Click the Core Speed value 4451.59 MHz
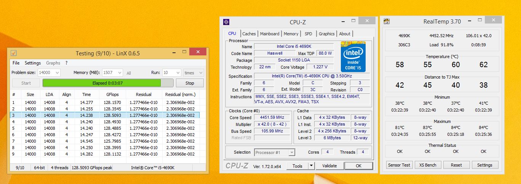The image size is (521, 184). click(272, 118)
